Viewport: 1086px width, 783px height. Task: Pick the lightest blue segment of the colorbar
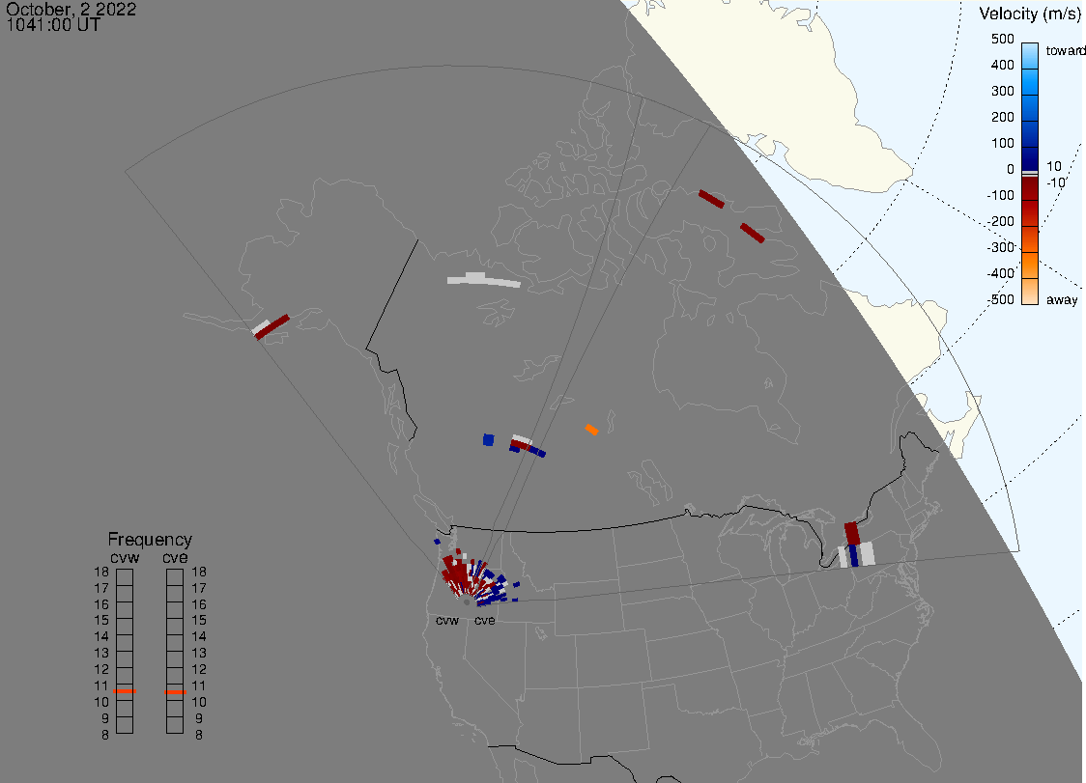click(1030, 55)
